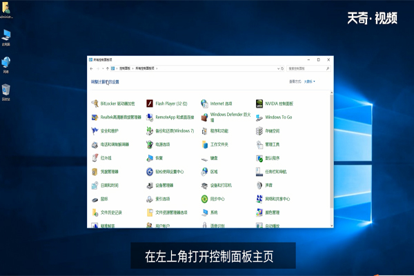Open 红外线 item
The width and height of the screenshot is (414, 276).
101,158
